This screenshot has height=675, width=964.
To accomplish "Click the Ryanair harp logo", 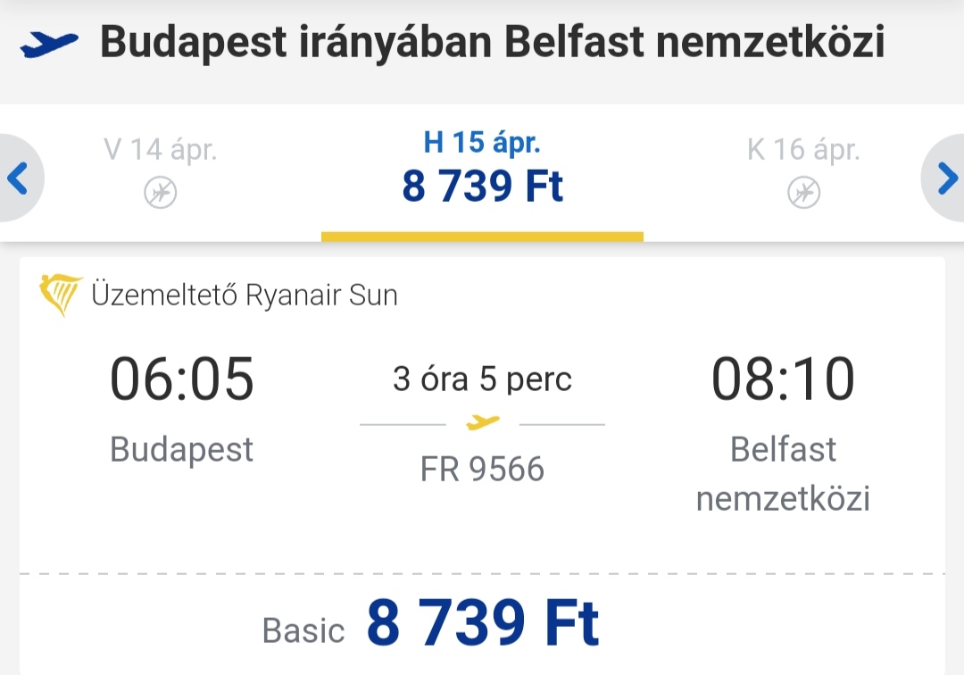I will tap(61, 295).
